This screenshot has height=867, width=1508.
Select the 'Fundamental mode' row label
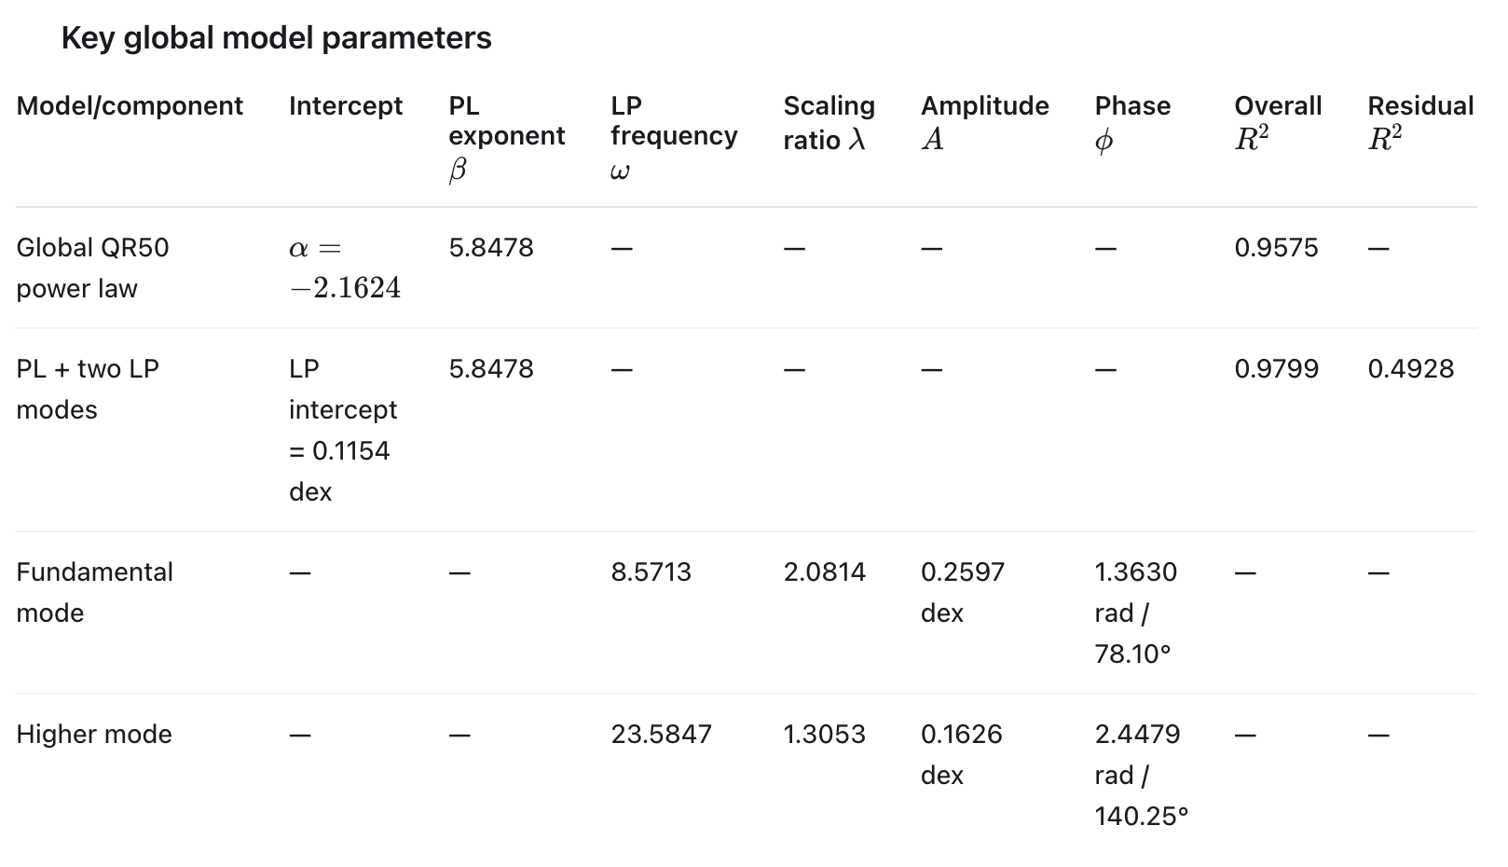(94, 592)
